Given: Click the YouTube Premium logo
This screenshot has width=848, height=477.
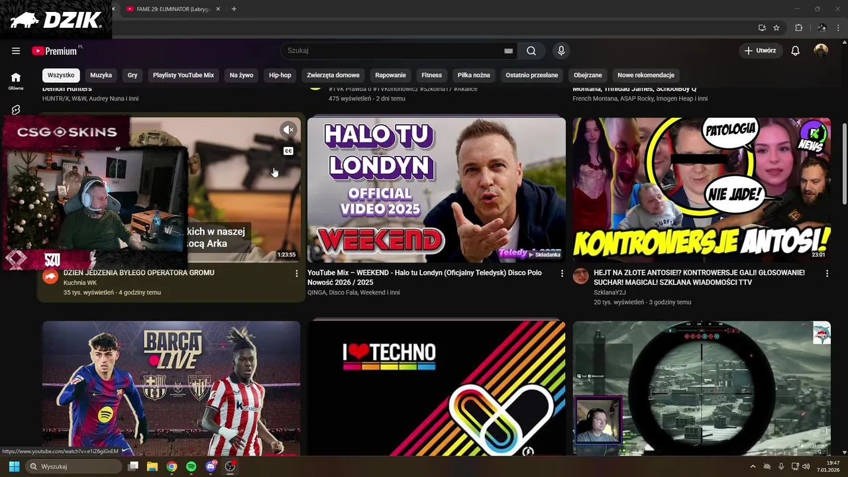Looking at the screenshot, I should [x=54, y=51].
